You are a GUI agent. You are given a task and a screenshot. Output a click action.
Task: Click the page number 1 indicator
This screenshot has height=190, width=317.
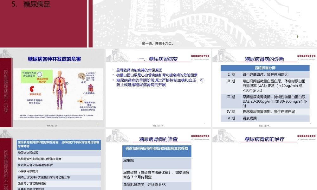[297, 37]
